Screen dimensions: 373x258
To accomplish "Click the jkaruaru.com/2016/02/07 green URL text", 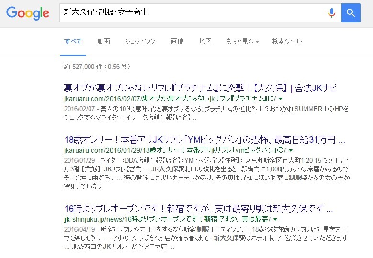I will click(x=170, y=99).
